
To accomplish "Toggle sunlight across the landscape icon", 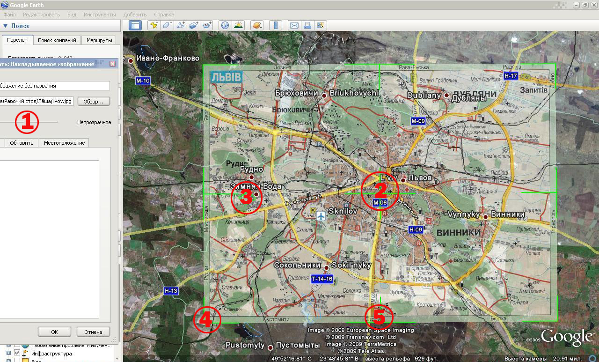I will (x=238, y=26).
